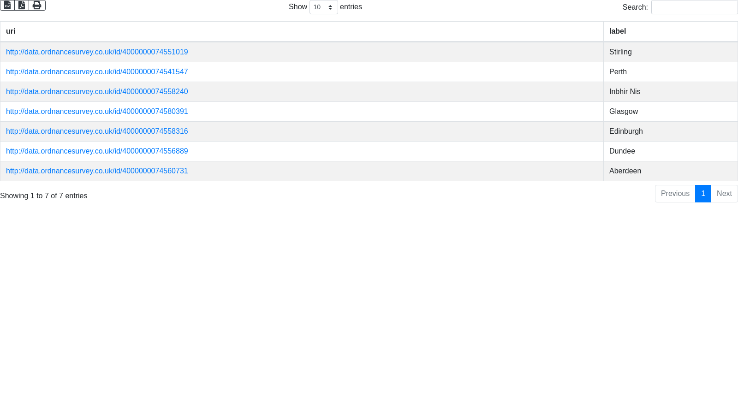
Task: Open the Stirling URI link
Action: tap(97, 52)
